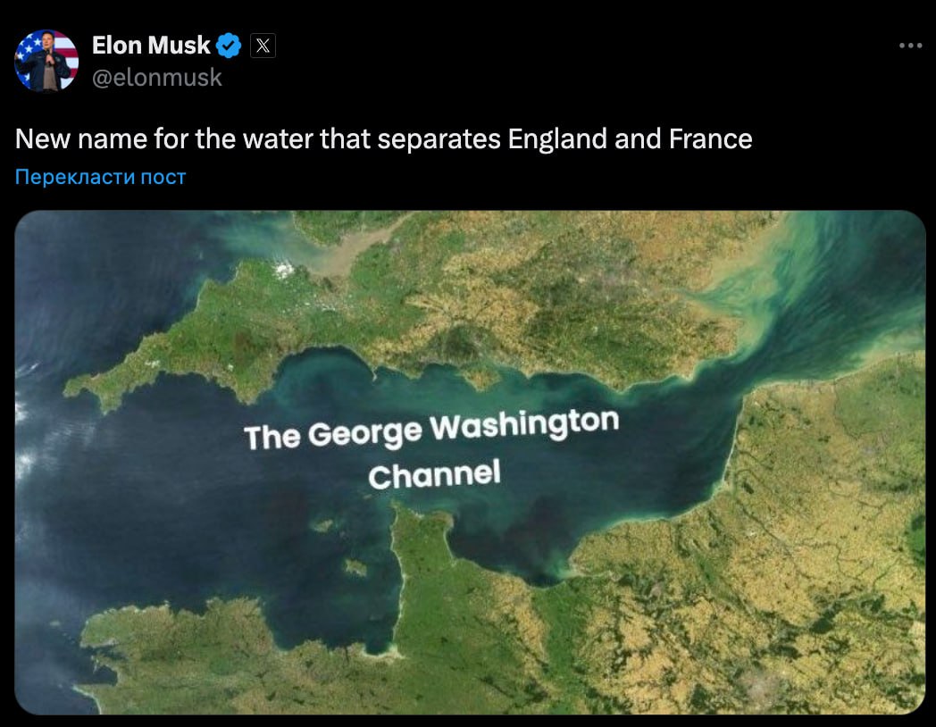This screenshot has width=936, height=727.
Task: Open the three-dot more options menu
Action: click(x=909, y=46)
